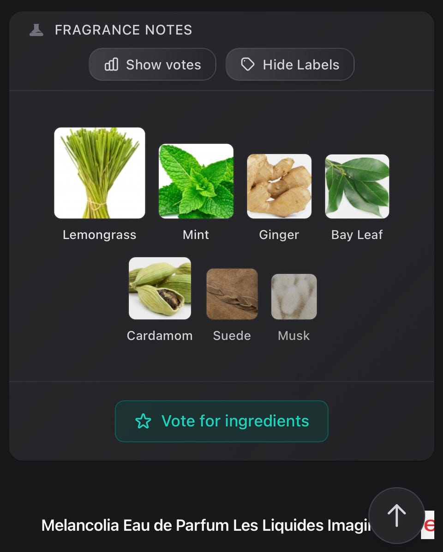
Task: Open Melancolia Eau de Parfum title
Action: (x=205, y=525)
